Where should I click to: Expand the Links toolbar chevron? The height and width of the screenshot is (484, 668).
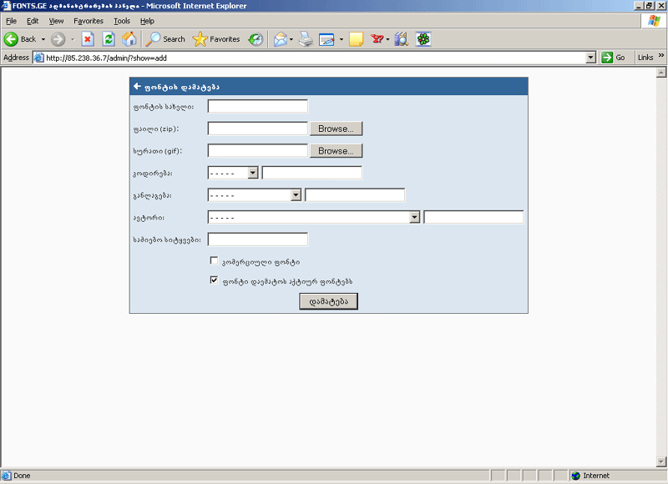pos(661,55)
